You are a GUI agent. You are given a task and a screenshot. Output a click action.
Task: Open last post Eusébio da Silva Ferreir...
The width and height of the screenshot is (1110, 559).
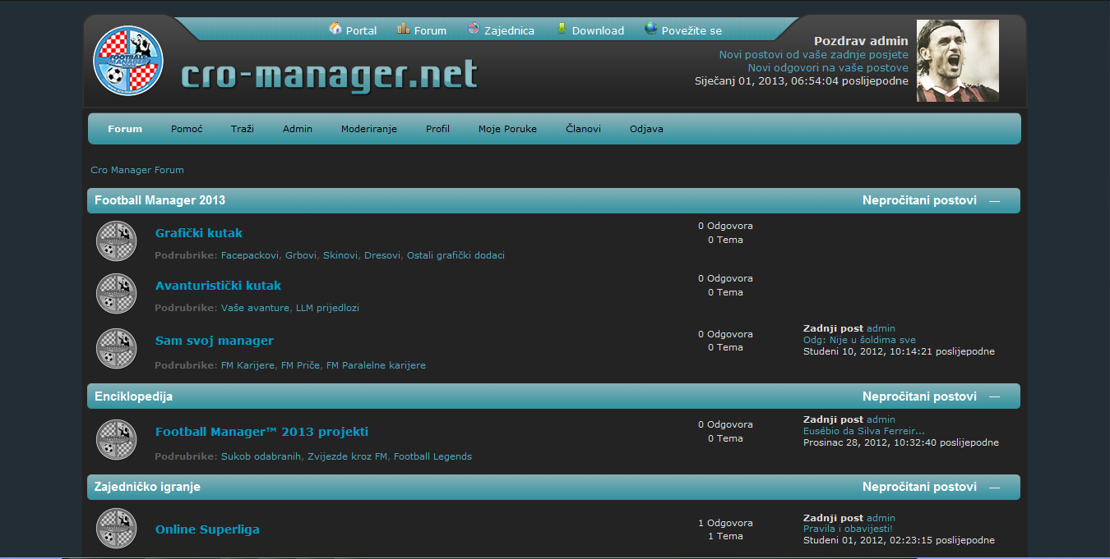point(864,431)
